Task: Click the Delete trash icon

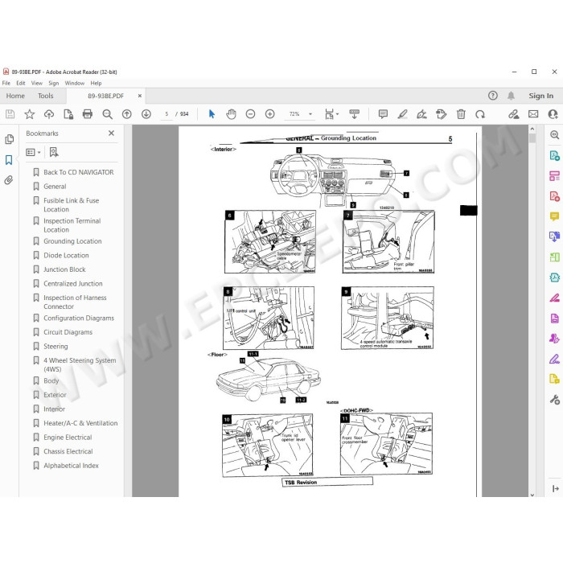Action: pyautogui.click(x=461, y=114)
